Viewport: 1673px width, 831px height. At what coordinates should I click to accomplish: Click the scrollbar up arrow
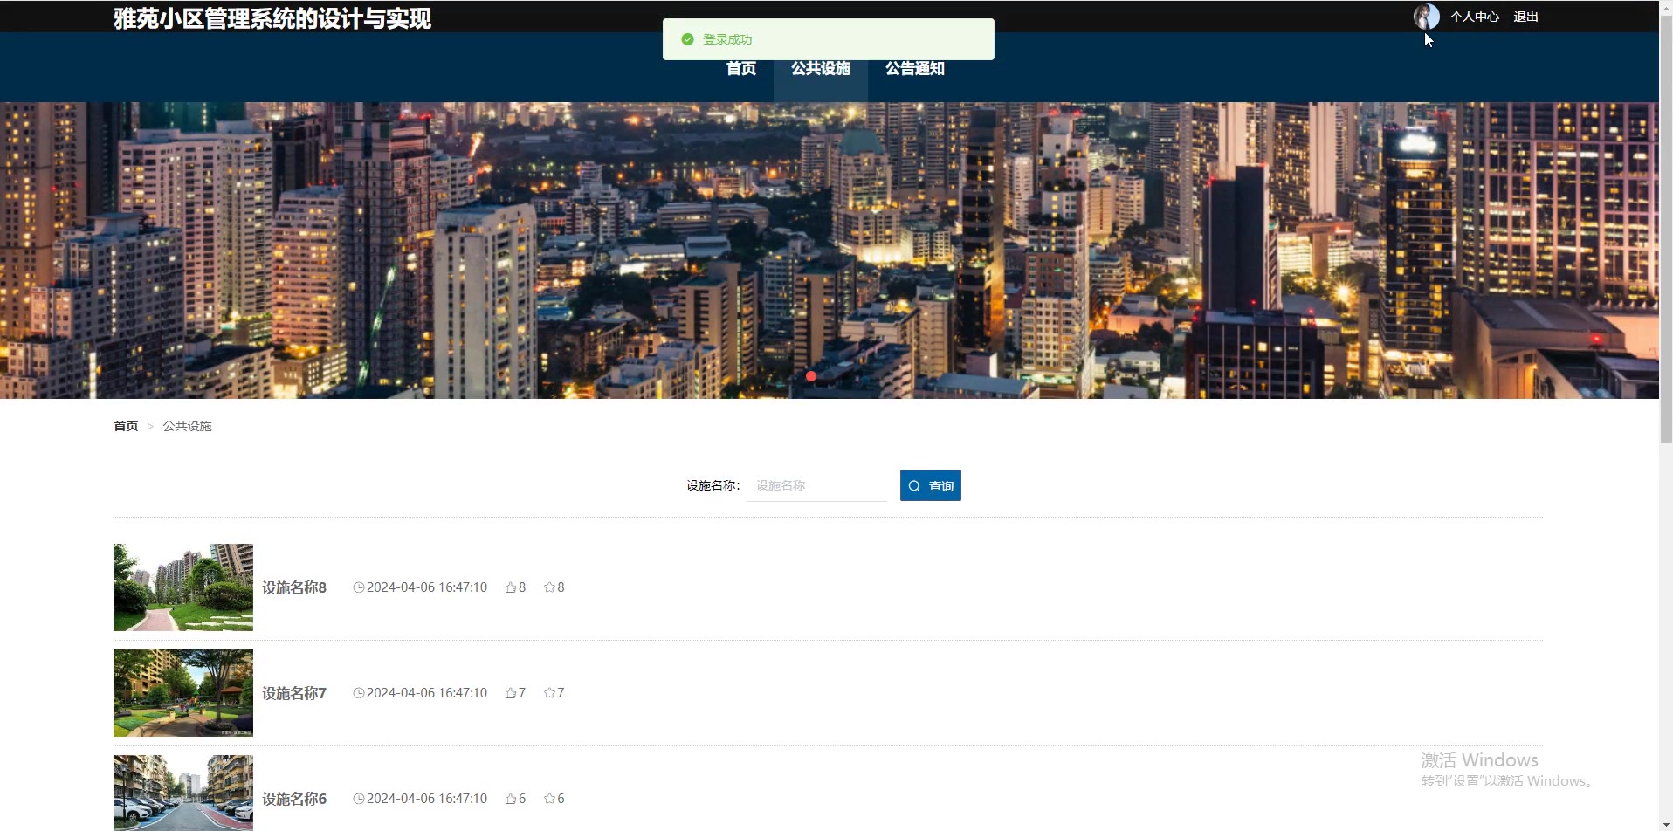(1666, 6)
